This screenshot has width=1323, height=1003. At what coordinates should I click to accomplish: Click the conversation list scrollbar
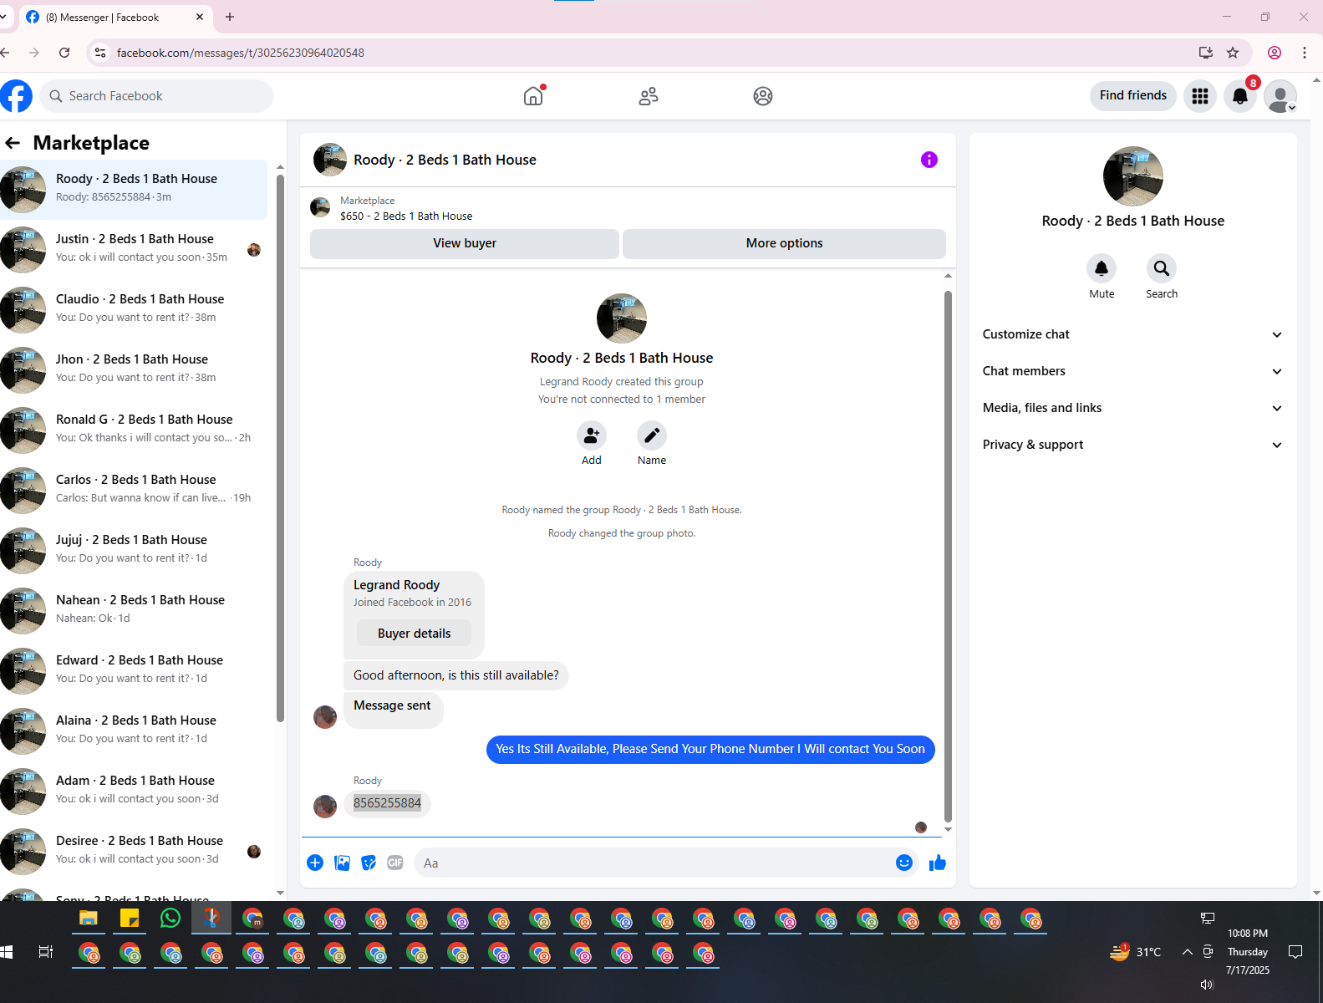coord(280,448)
